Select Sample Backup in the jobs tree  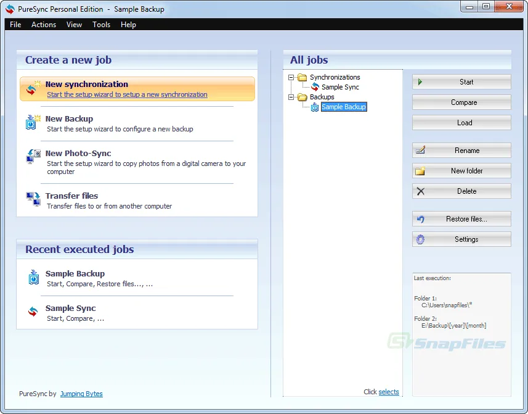344,107
